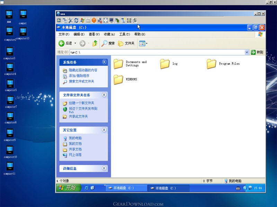Click the crossed wrench and screwdriver tools icon
Viewport: 277px width, 207px height.
71,20
